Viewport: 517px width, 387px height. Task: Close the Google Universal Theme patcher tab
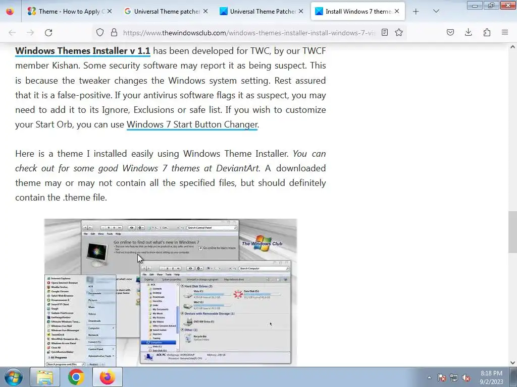click(x=205, y=11)
